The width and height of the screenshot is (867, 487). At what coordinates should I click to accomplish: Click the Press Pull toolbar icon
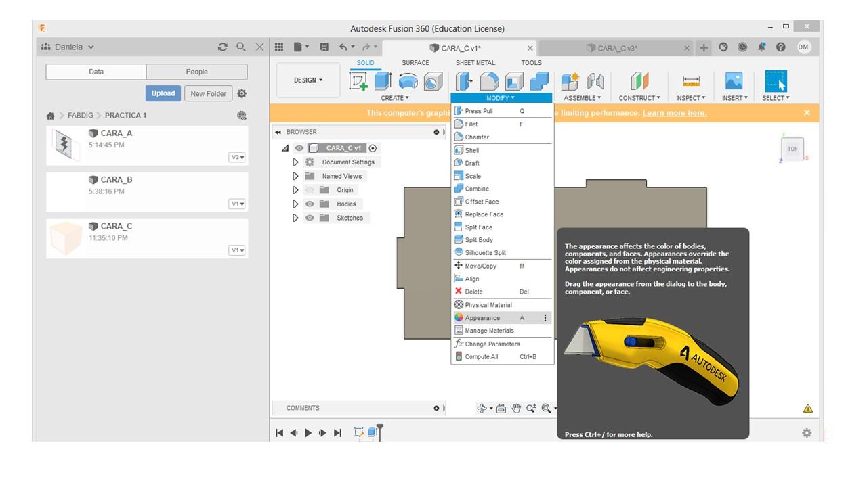464,81
